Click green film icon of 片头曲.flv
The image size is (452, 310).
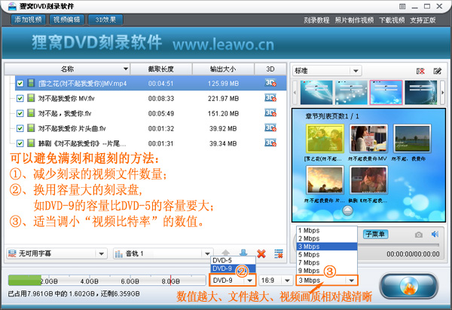click(31, 128)
